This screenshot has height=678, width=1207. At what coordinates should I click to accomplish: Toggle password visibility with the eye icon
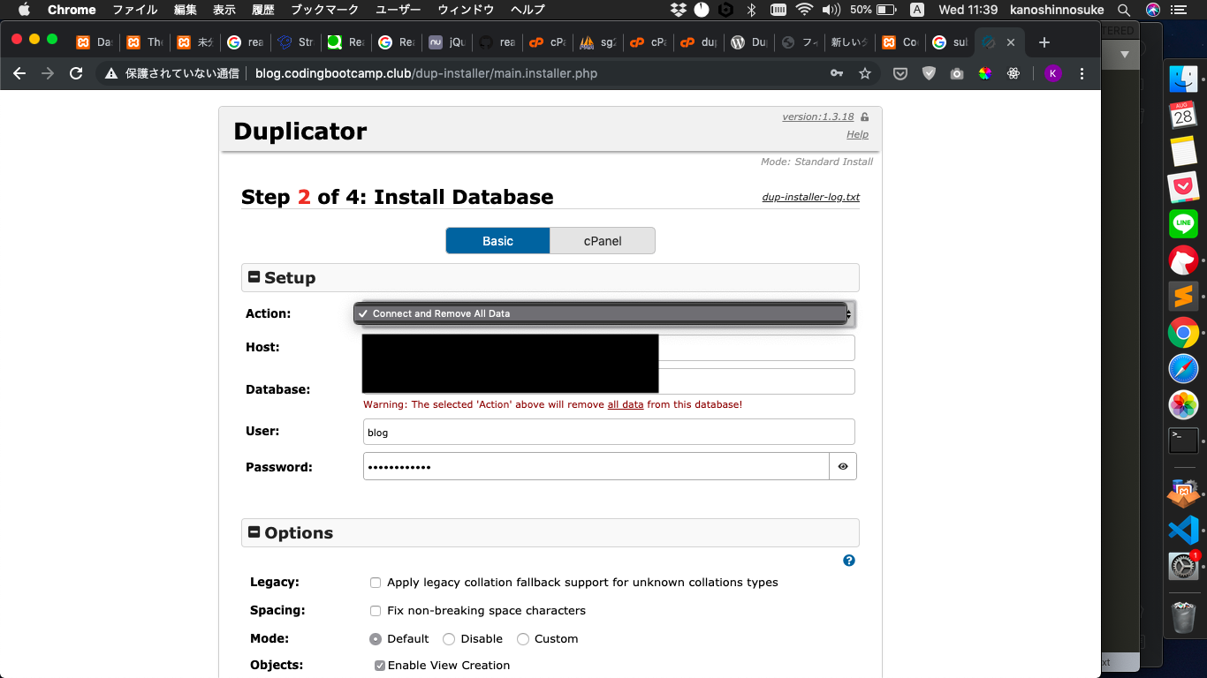click(842, 466)
